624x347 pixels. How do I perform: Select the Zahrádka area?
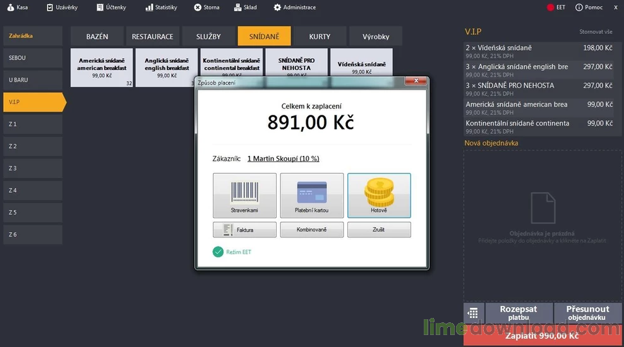pyautogui.click(x=33, y=36)
